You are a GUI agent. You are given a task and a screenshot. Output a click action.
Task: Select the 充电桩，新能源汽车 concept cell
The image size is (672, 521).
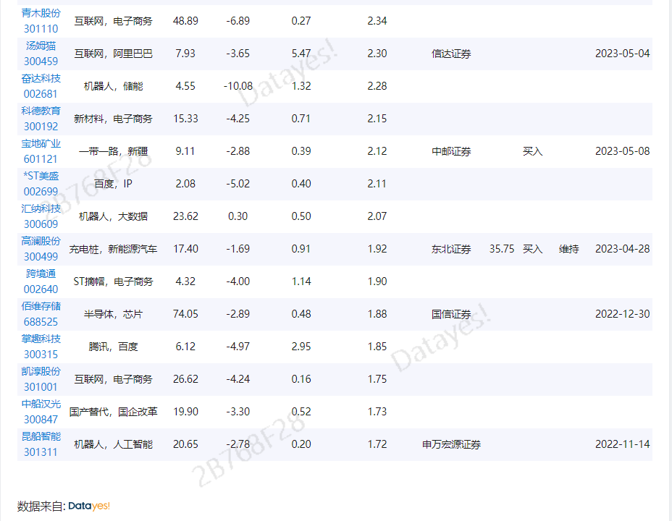(113, 249)
